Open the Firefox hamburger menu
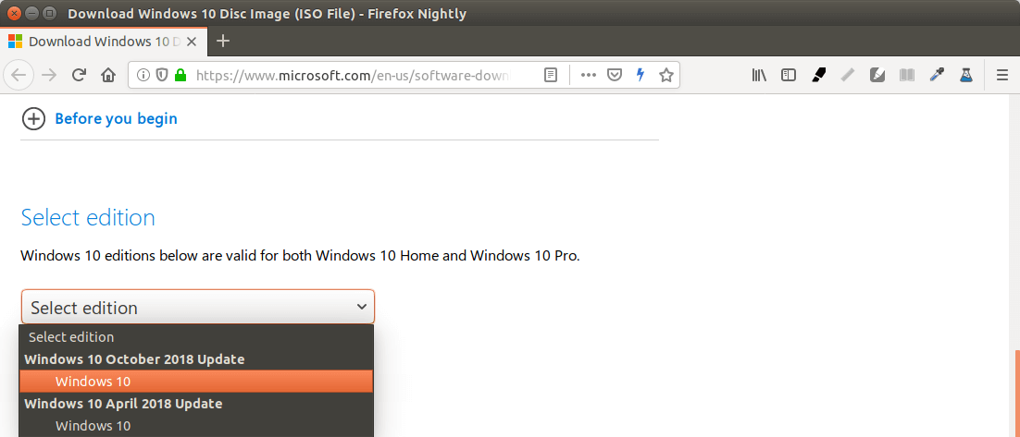The height and width of the screenshot is (437, 1020). pyautogui.click(x=1001, y=75)
